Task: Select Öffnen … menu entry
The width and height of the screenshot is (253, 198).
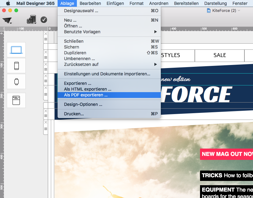Action: [x=109, y=26]
